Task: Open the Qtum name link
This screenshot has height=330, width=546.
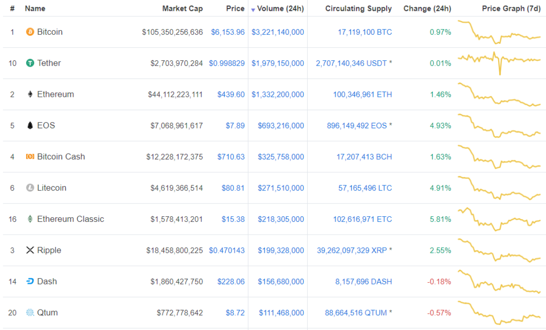Action: point(47,312)
